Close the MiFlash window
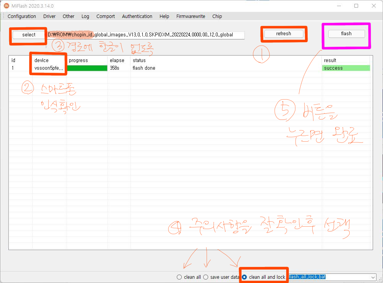This screenshot has width=383, height=283. click(374, 6)
